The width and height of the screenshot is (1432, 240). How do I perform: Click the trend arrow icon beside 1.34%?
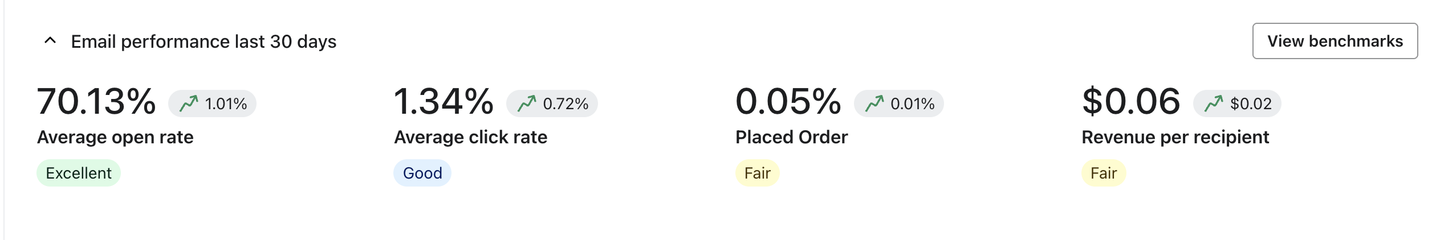coord(527,104)
